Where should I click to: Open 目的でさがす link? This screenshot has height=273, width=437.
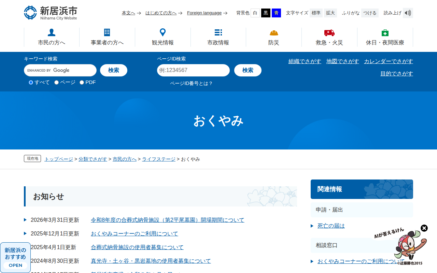397,74
